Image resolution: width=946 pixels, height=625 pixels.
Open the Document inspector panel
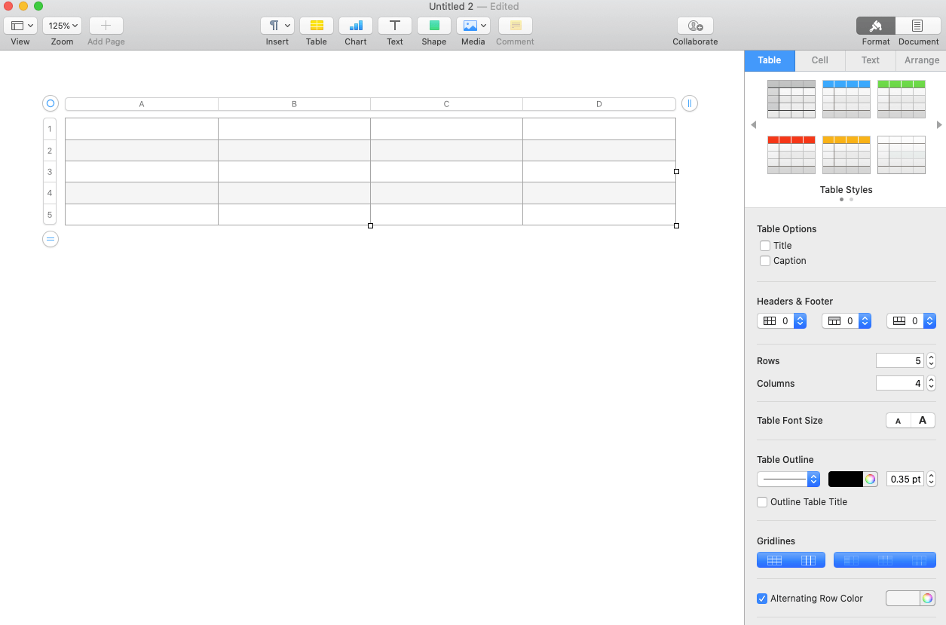(917, 26)
